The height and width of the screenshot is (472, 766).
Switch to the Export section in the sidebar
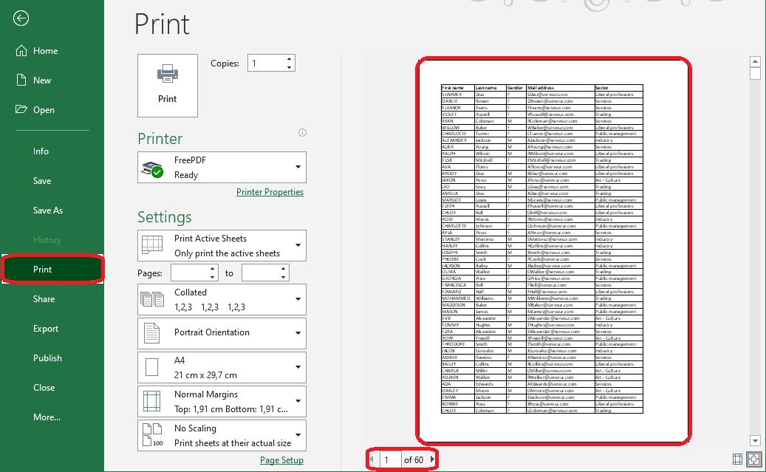point(47,328)
